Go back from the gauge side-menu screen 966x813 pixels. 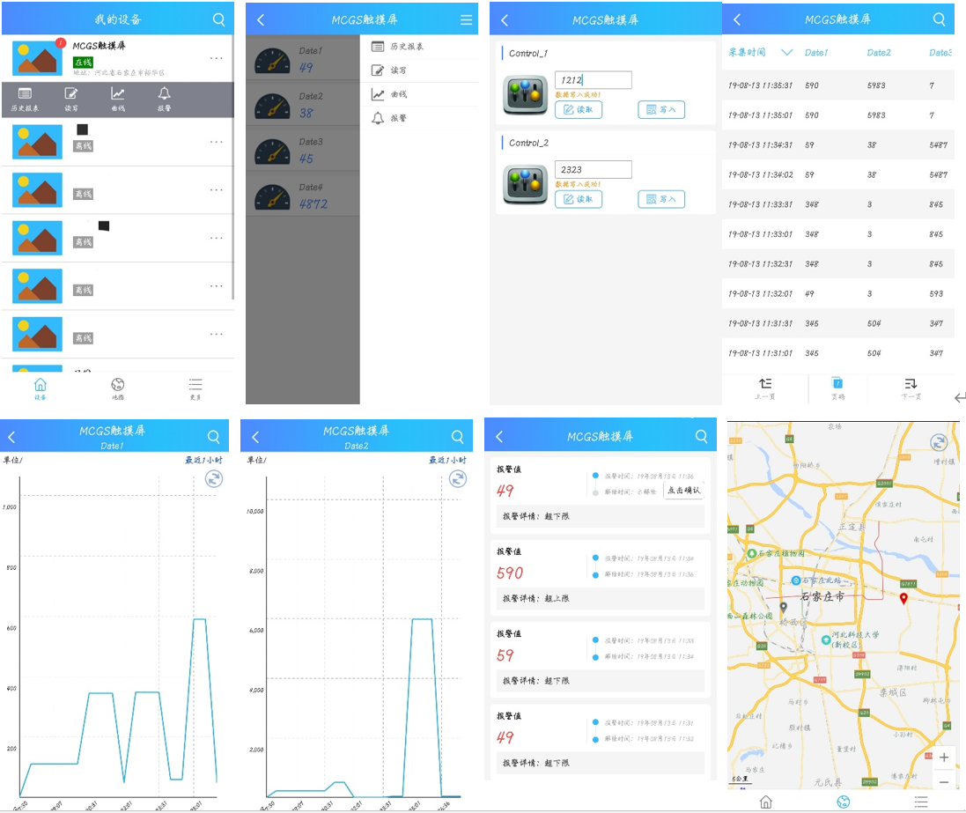261,19
